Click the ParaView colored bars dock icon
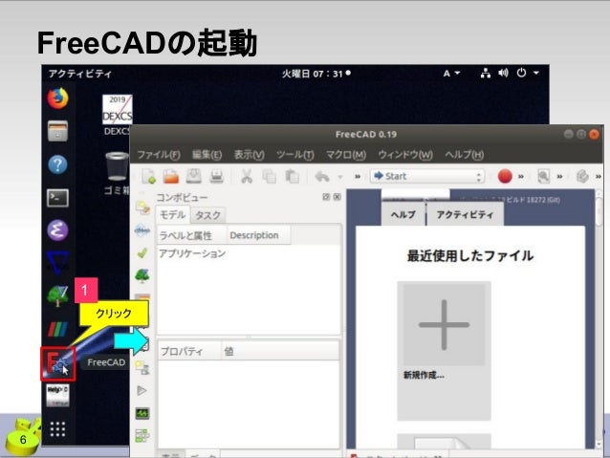The width and height of the screenshot is (610, 458). click(x=57, y=329)
